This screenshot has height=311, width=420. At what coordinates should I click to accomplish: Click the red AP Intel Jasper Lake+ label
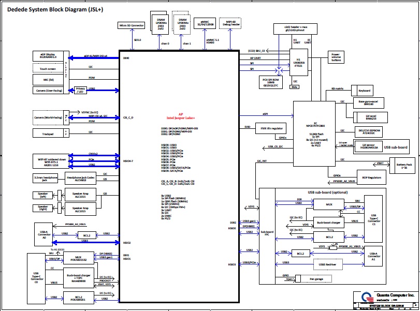click(181, 116)
